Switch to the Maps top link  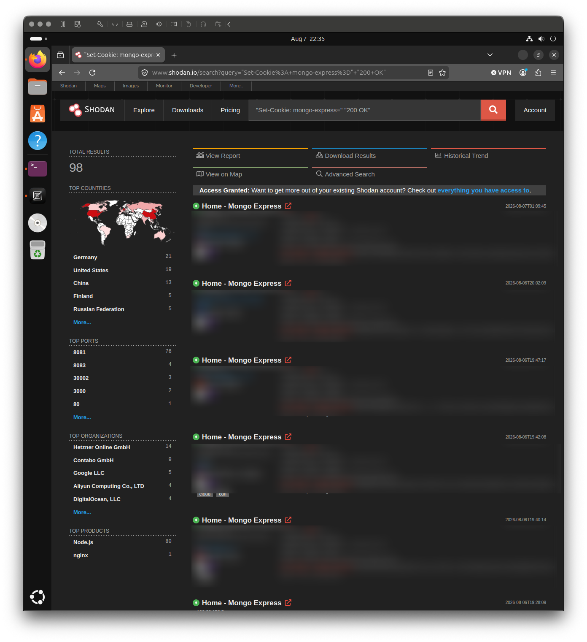100,86
